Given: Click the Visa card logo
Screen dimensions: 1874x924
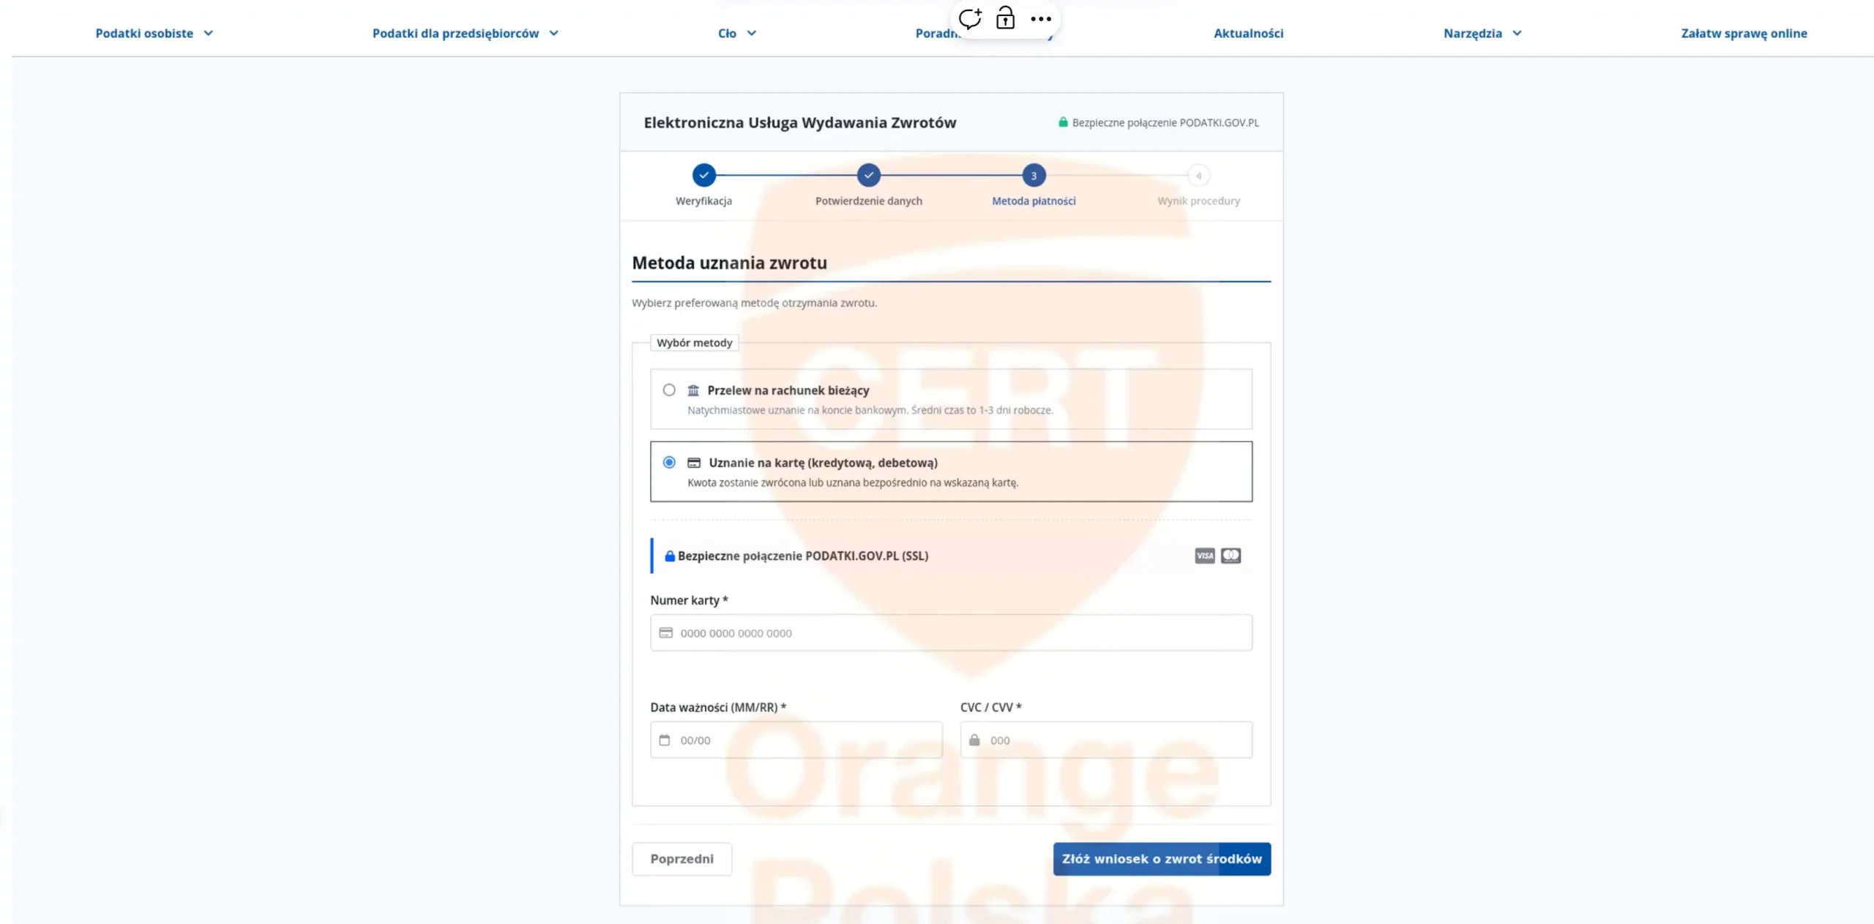Looking at the screenshot, I should [1204, 556].
